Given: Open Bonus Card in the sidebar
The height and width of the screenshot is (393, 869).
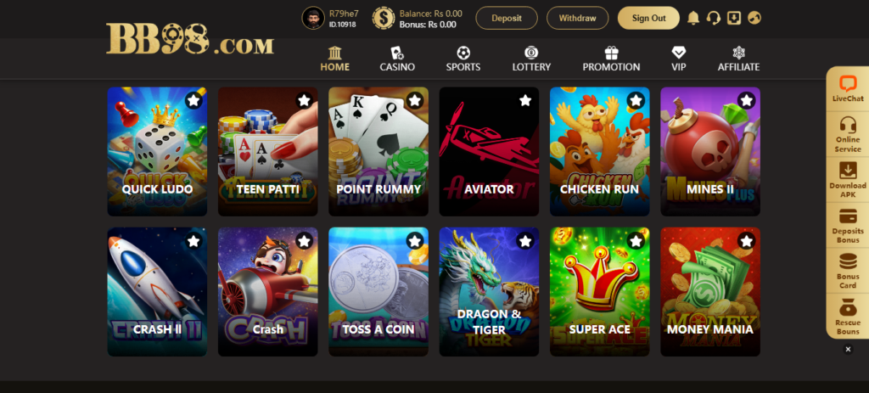Looking at the screenshot, I should pyautogui.click(x=848, y=271).
